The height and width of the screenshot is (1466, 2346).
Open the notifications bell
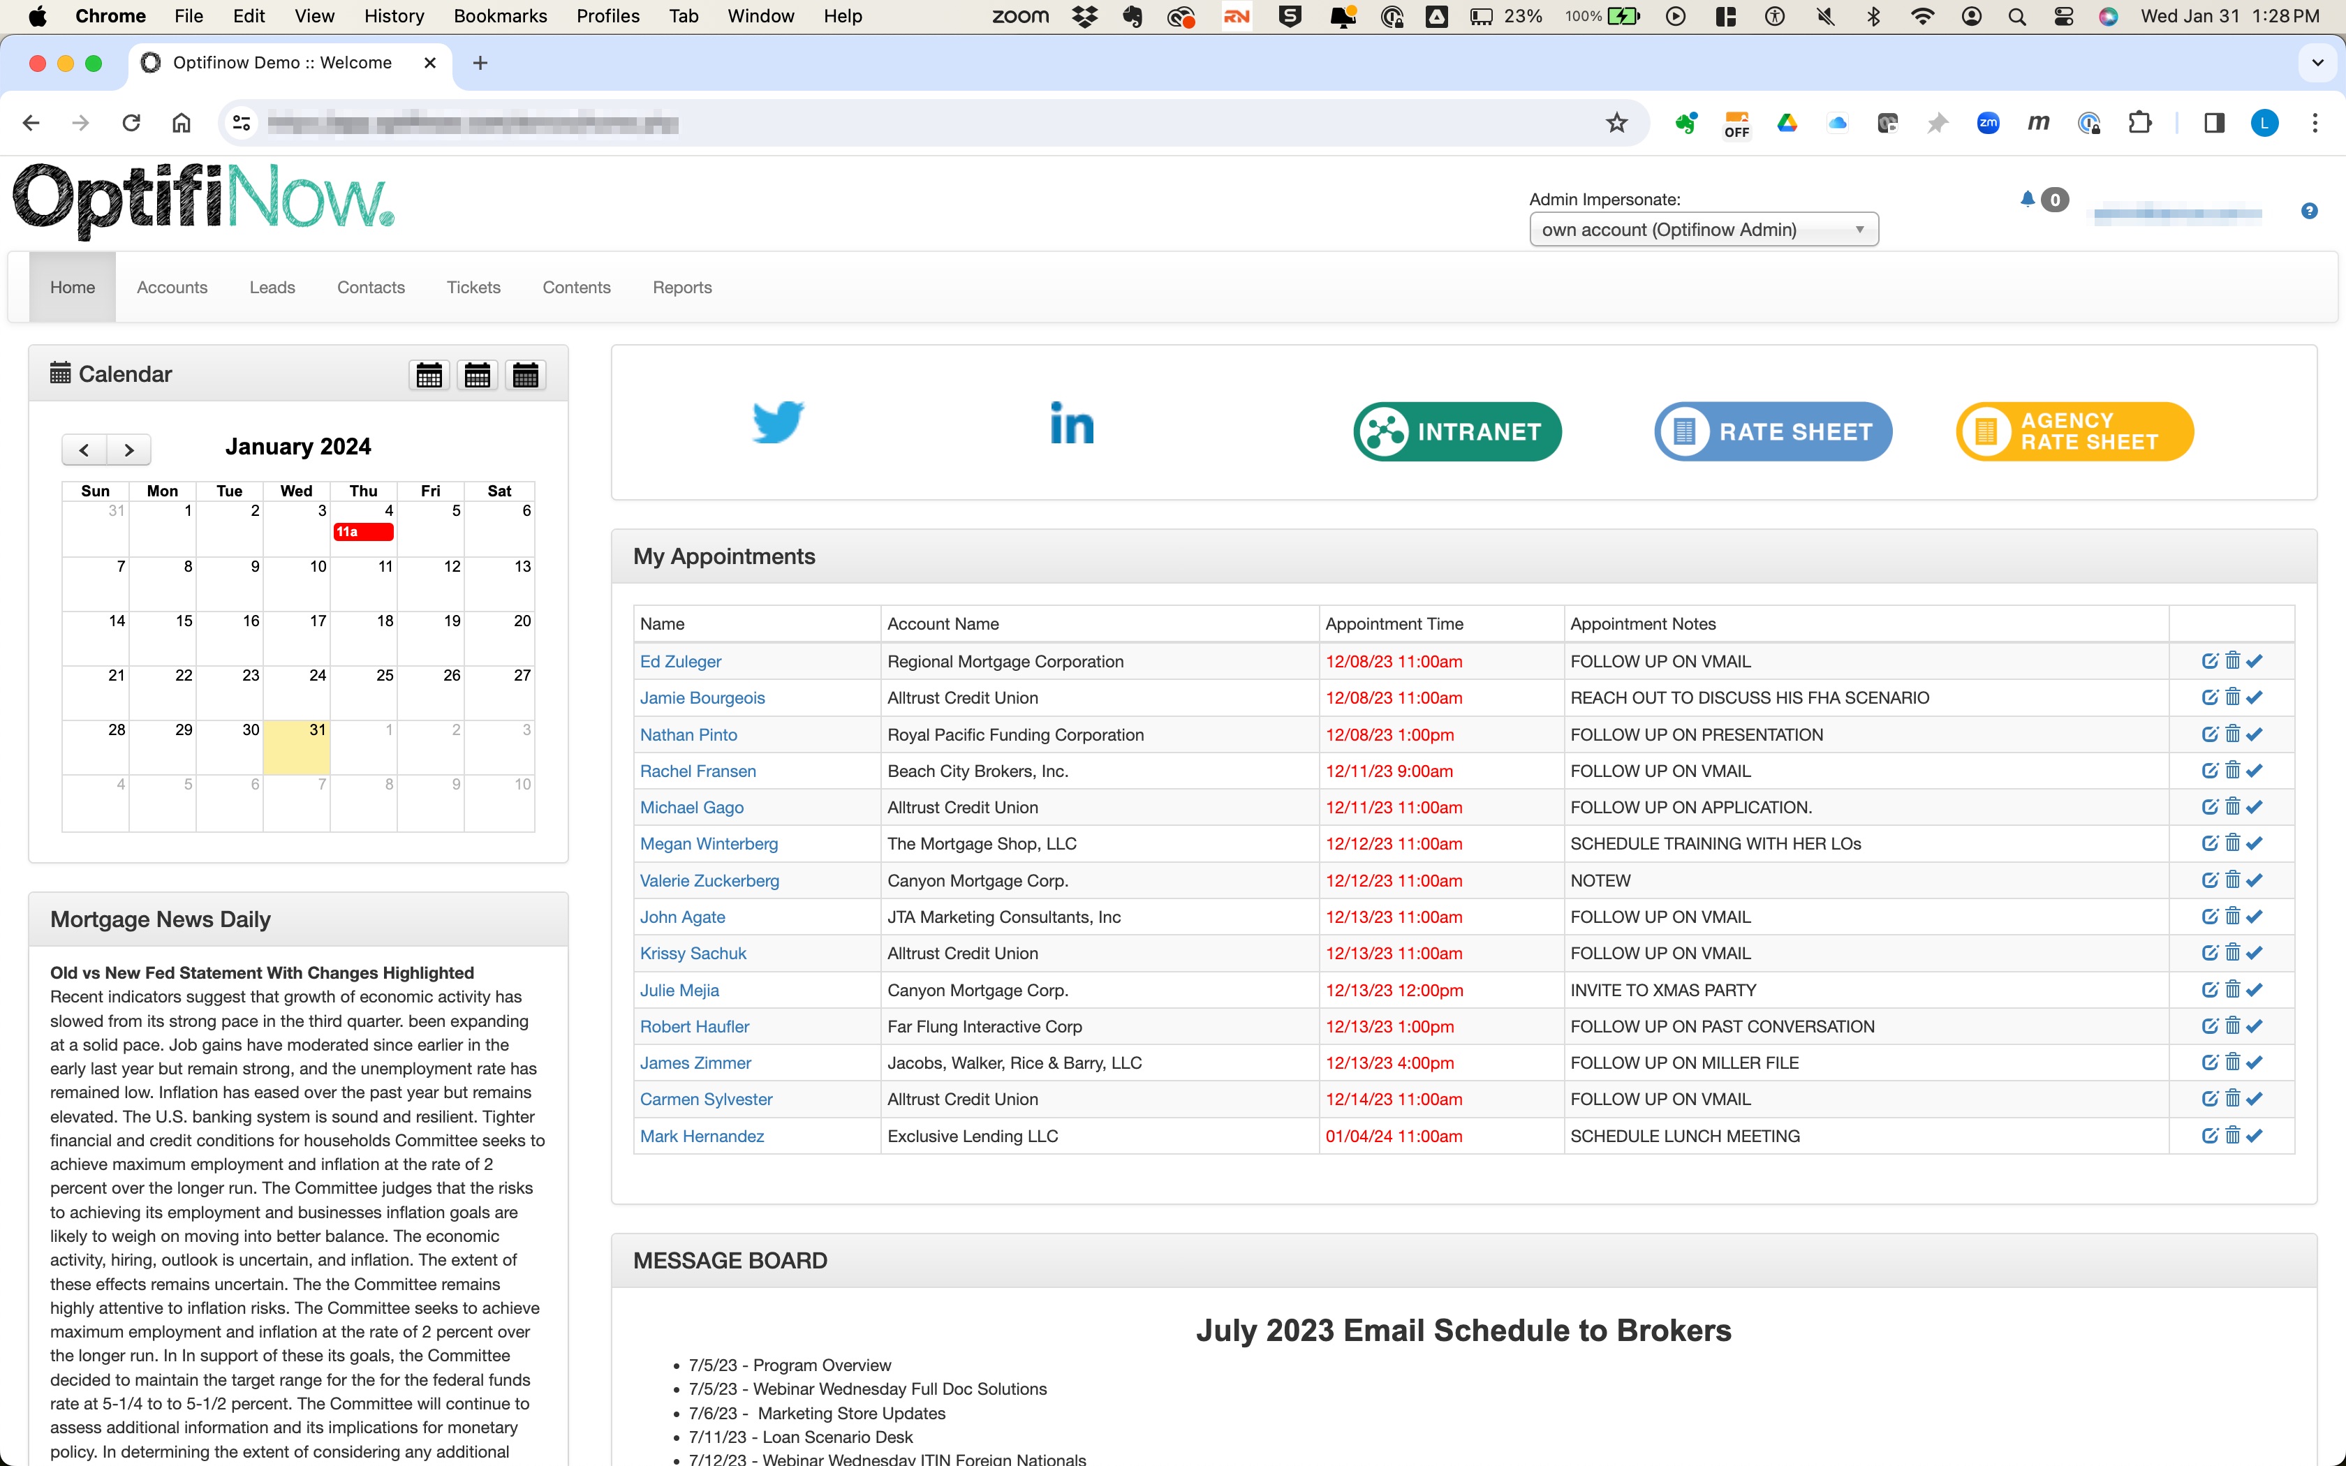pyautogui.click(x=2028, y=200)
